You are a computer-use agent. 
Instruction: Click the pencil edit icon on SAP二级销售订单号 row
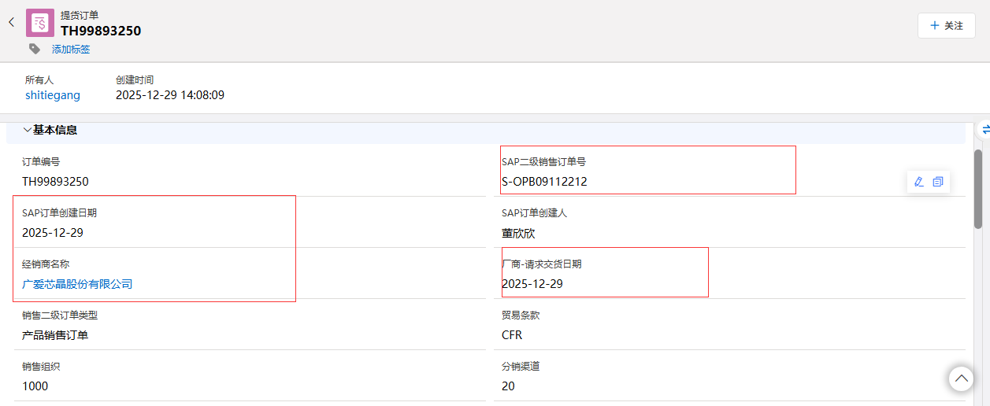tap(918, 182)
